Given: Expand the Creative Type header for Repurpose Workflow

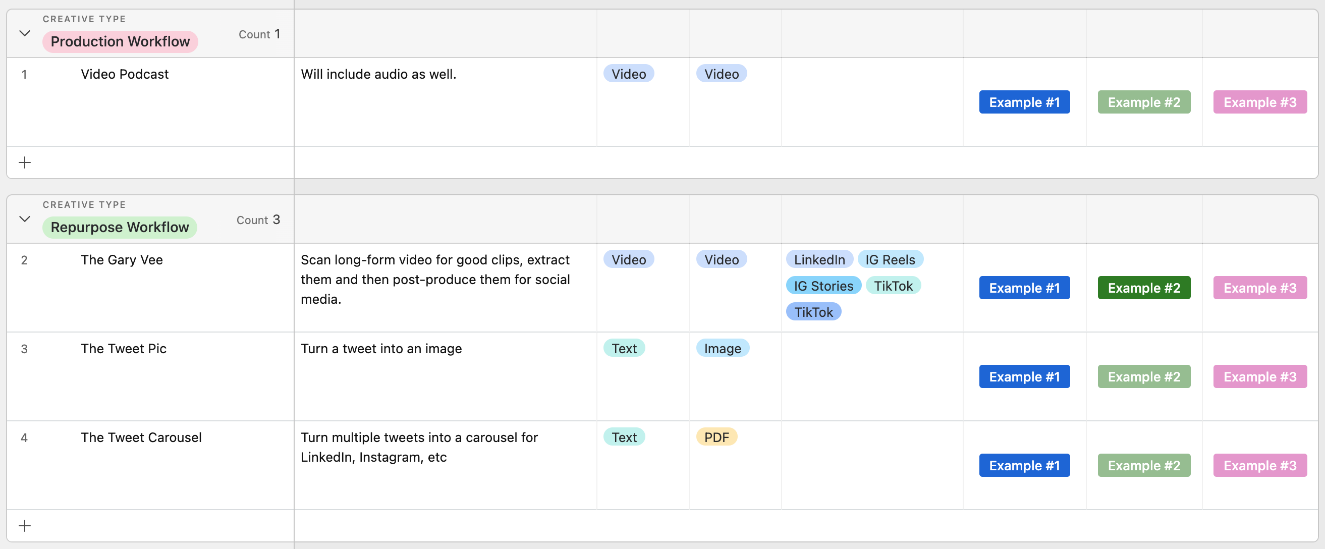Looking at the screenshot, I should click(24, 218).
